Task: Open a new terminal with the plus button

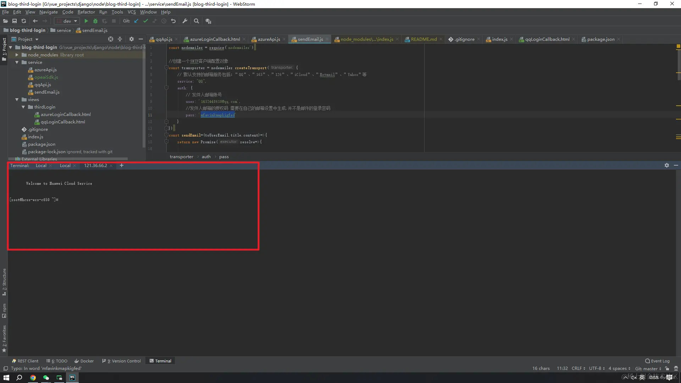Action: [x=122, y=165]
